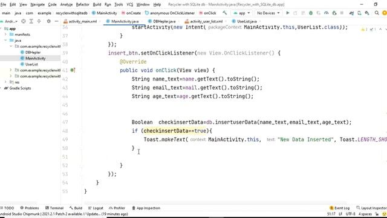Select MainActivity in project tree
This screenshot has width=387, height=218.
click(x=33, y=58)
